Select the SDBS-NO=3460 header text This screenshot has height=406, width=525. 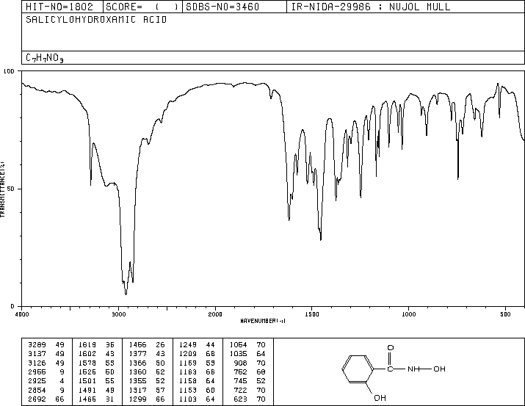pyautogui.click(x=222, y=7)
